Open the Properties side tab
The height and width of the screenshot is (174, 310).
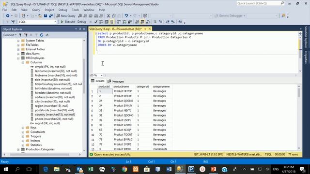(306, 57)
